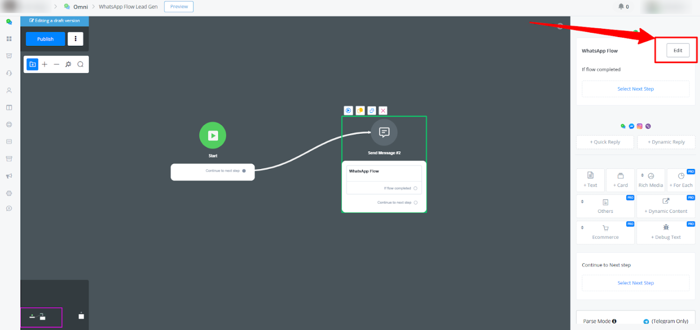Click the magic wand auto-arrange icon
Viewport: 700px width, 330px height.
68,64
